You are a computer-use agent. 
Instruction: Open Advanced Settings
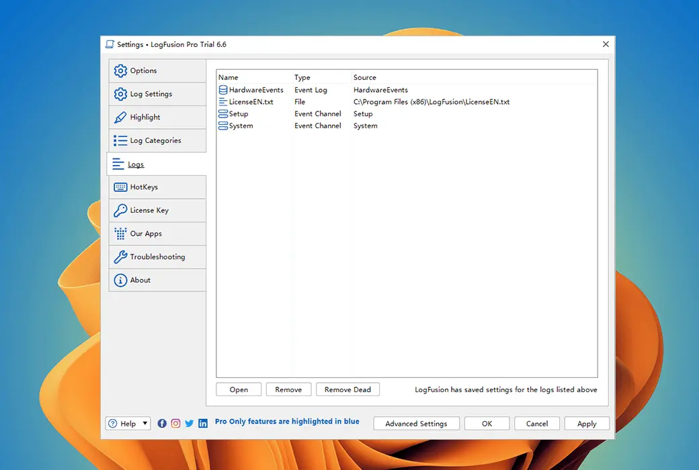point(416,423)
